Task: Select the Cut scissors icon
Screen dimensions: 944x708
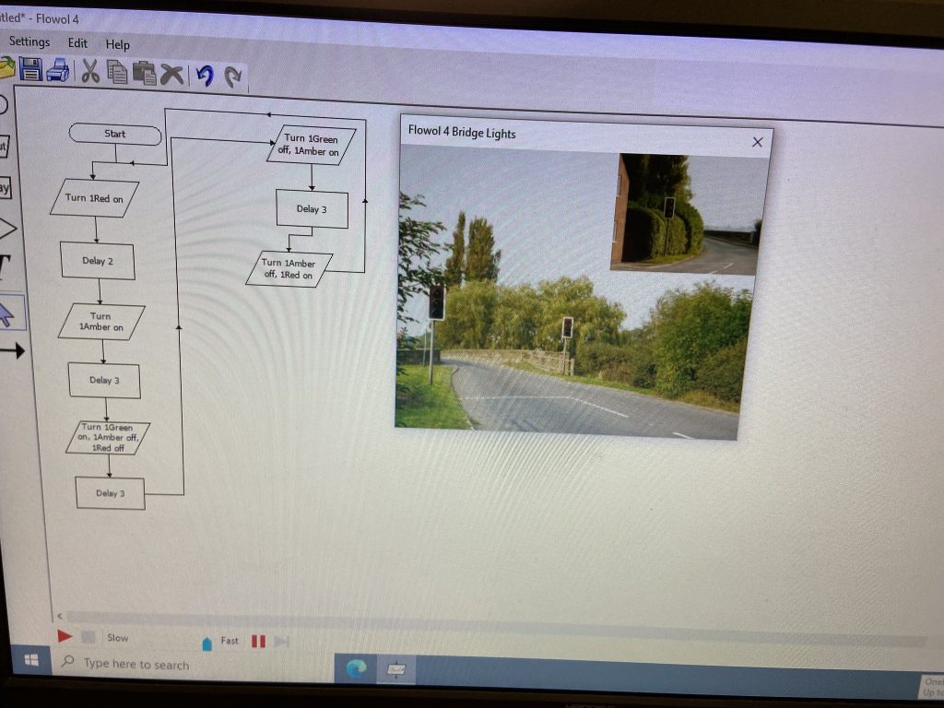Action: 90,71
